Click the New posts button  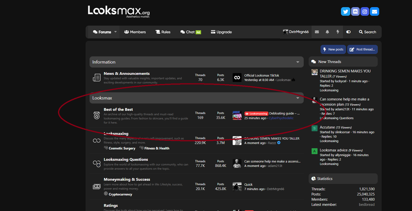[x=333, y=49]
